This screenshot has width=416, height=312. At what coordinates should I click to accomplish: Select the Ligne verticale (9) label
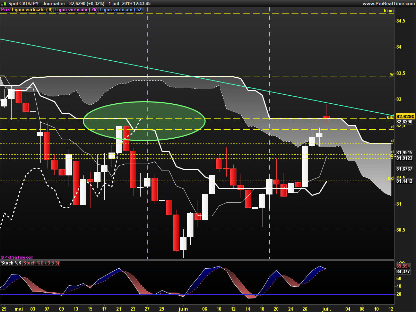coord(32,10)
